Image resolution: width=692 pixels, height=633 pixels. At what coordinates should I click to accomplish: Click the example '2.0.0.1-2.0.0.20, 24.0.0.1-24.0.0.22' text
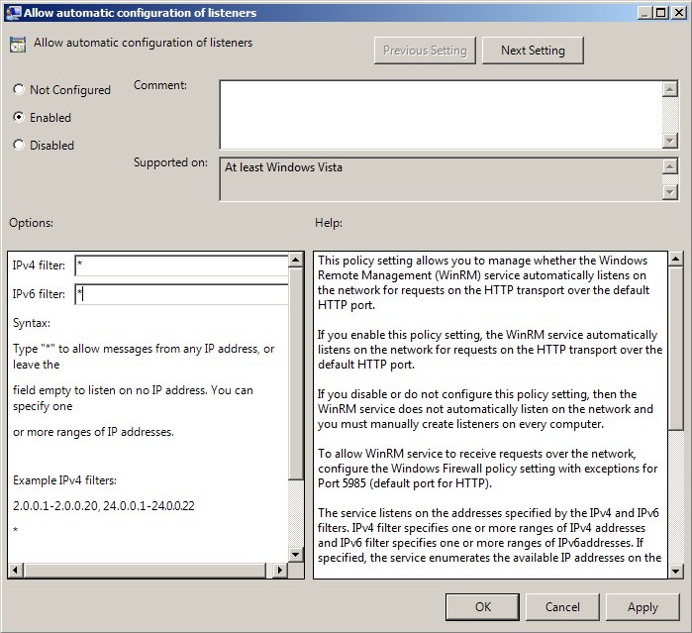click(x=104, y=506)
